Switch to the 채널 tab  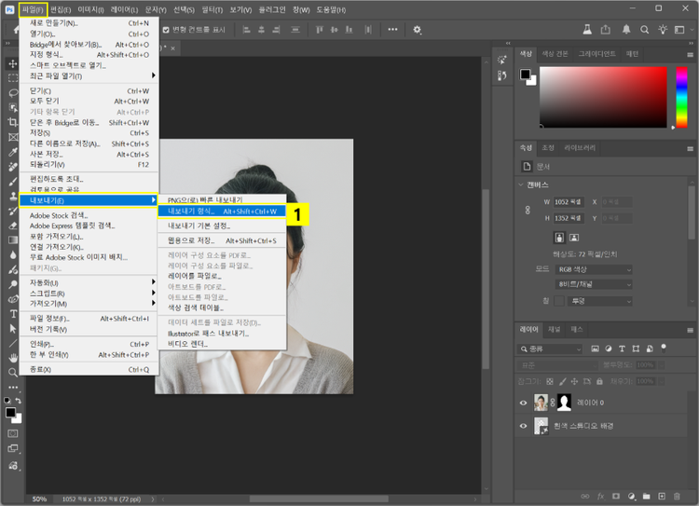pos(554,329)
